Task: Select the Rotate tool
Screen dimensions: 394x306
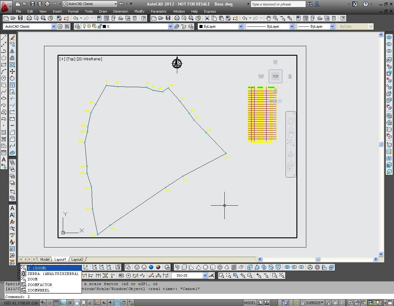Action: pyautogui.click(x=13, y=78)
